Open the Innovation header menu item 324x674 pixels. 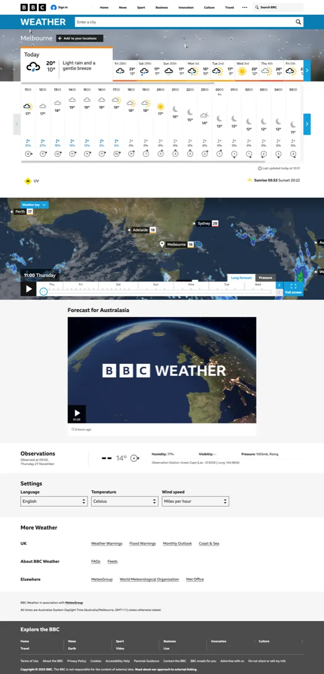click(x=186, y=8)
